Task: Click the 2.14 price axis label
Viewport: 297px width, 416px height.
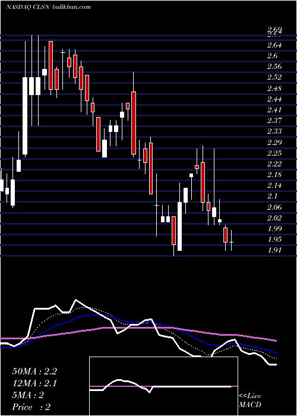Action: [x=274, y=185]
